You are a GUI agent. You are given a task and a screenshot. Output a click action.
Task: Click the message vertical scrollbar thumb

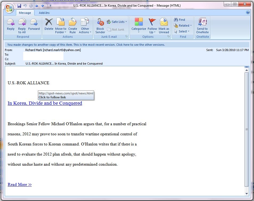coord(247,129)
